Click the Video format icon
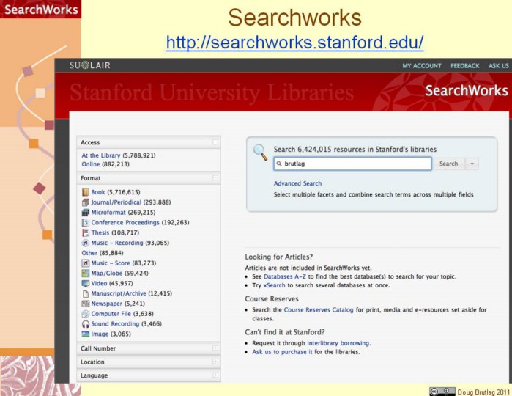 pos(85,283)
